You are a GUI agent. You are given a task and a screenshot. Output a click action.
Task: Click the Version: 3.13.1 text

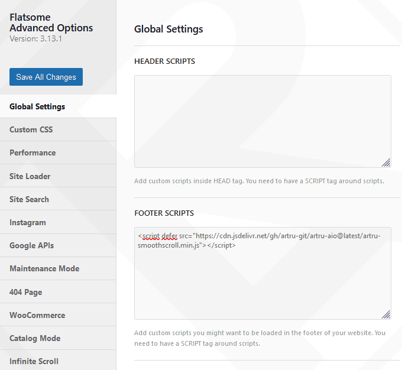pos(35,39)
